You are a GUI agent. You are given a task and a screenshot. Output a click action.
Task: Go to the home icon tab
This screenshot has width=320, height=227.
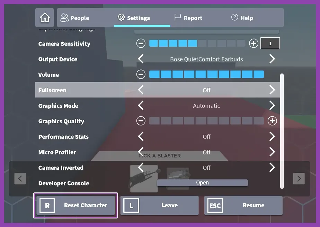[x=44, y=18]
